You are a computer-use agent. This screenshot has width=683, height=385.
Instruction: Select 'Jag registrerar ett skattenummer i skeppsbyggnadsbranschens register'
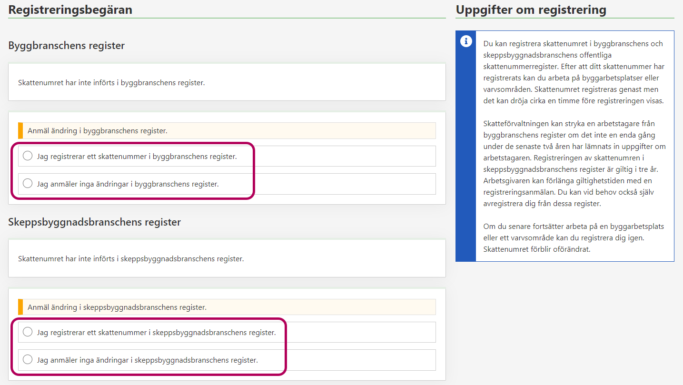click(28, 332)
